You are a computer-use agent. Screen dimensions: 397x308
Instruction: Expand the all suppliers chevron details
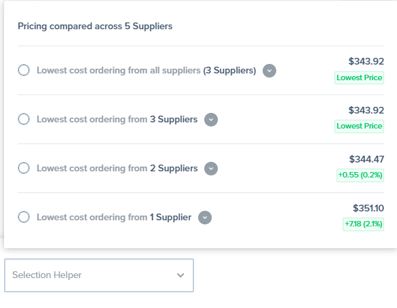pyautogui.click(x=269, y=71)
